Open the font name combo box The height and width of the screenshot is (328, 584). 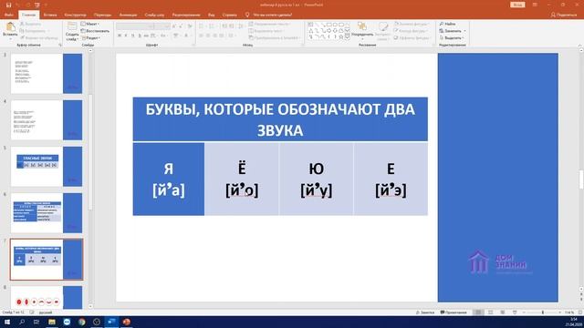(x=135, y=26)
